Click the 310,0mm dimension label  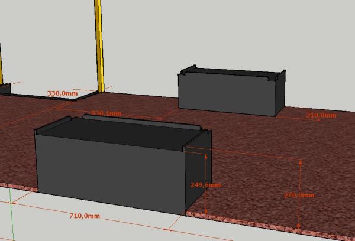pos(321,115)
